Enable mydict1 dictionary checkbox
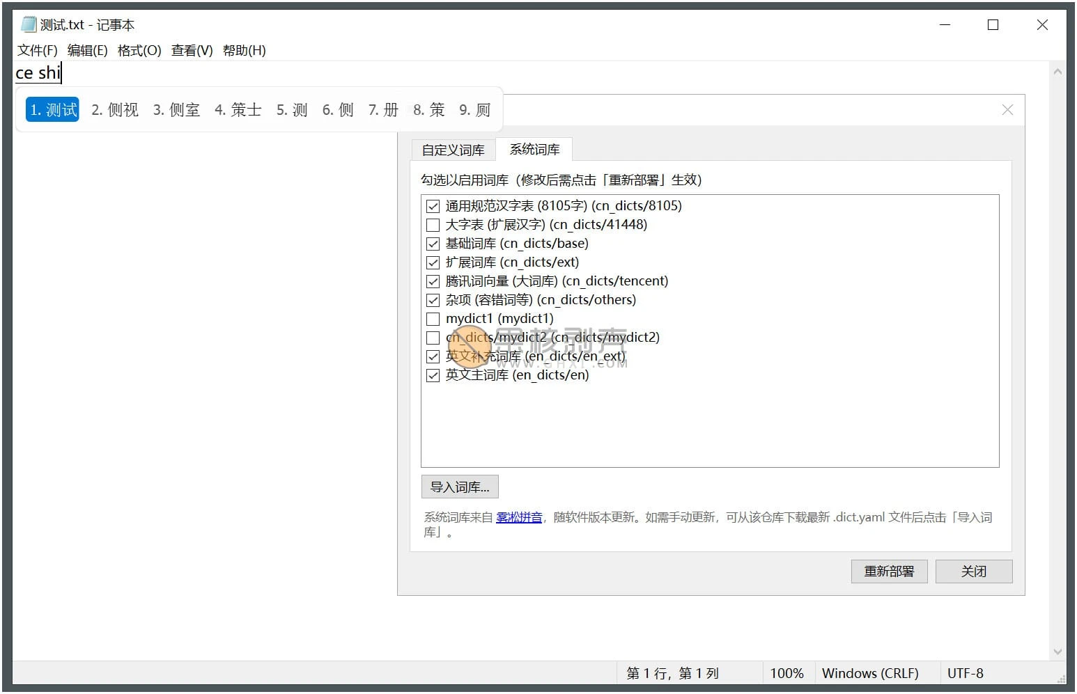The image size is (1077, 694). 433,319
